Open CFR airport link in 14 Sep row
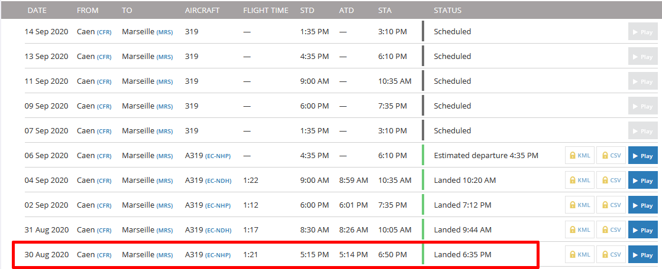Viewport: 662px width, 269px height. click(x=104, y=32)
